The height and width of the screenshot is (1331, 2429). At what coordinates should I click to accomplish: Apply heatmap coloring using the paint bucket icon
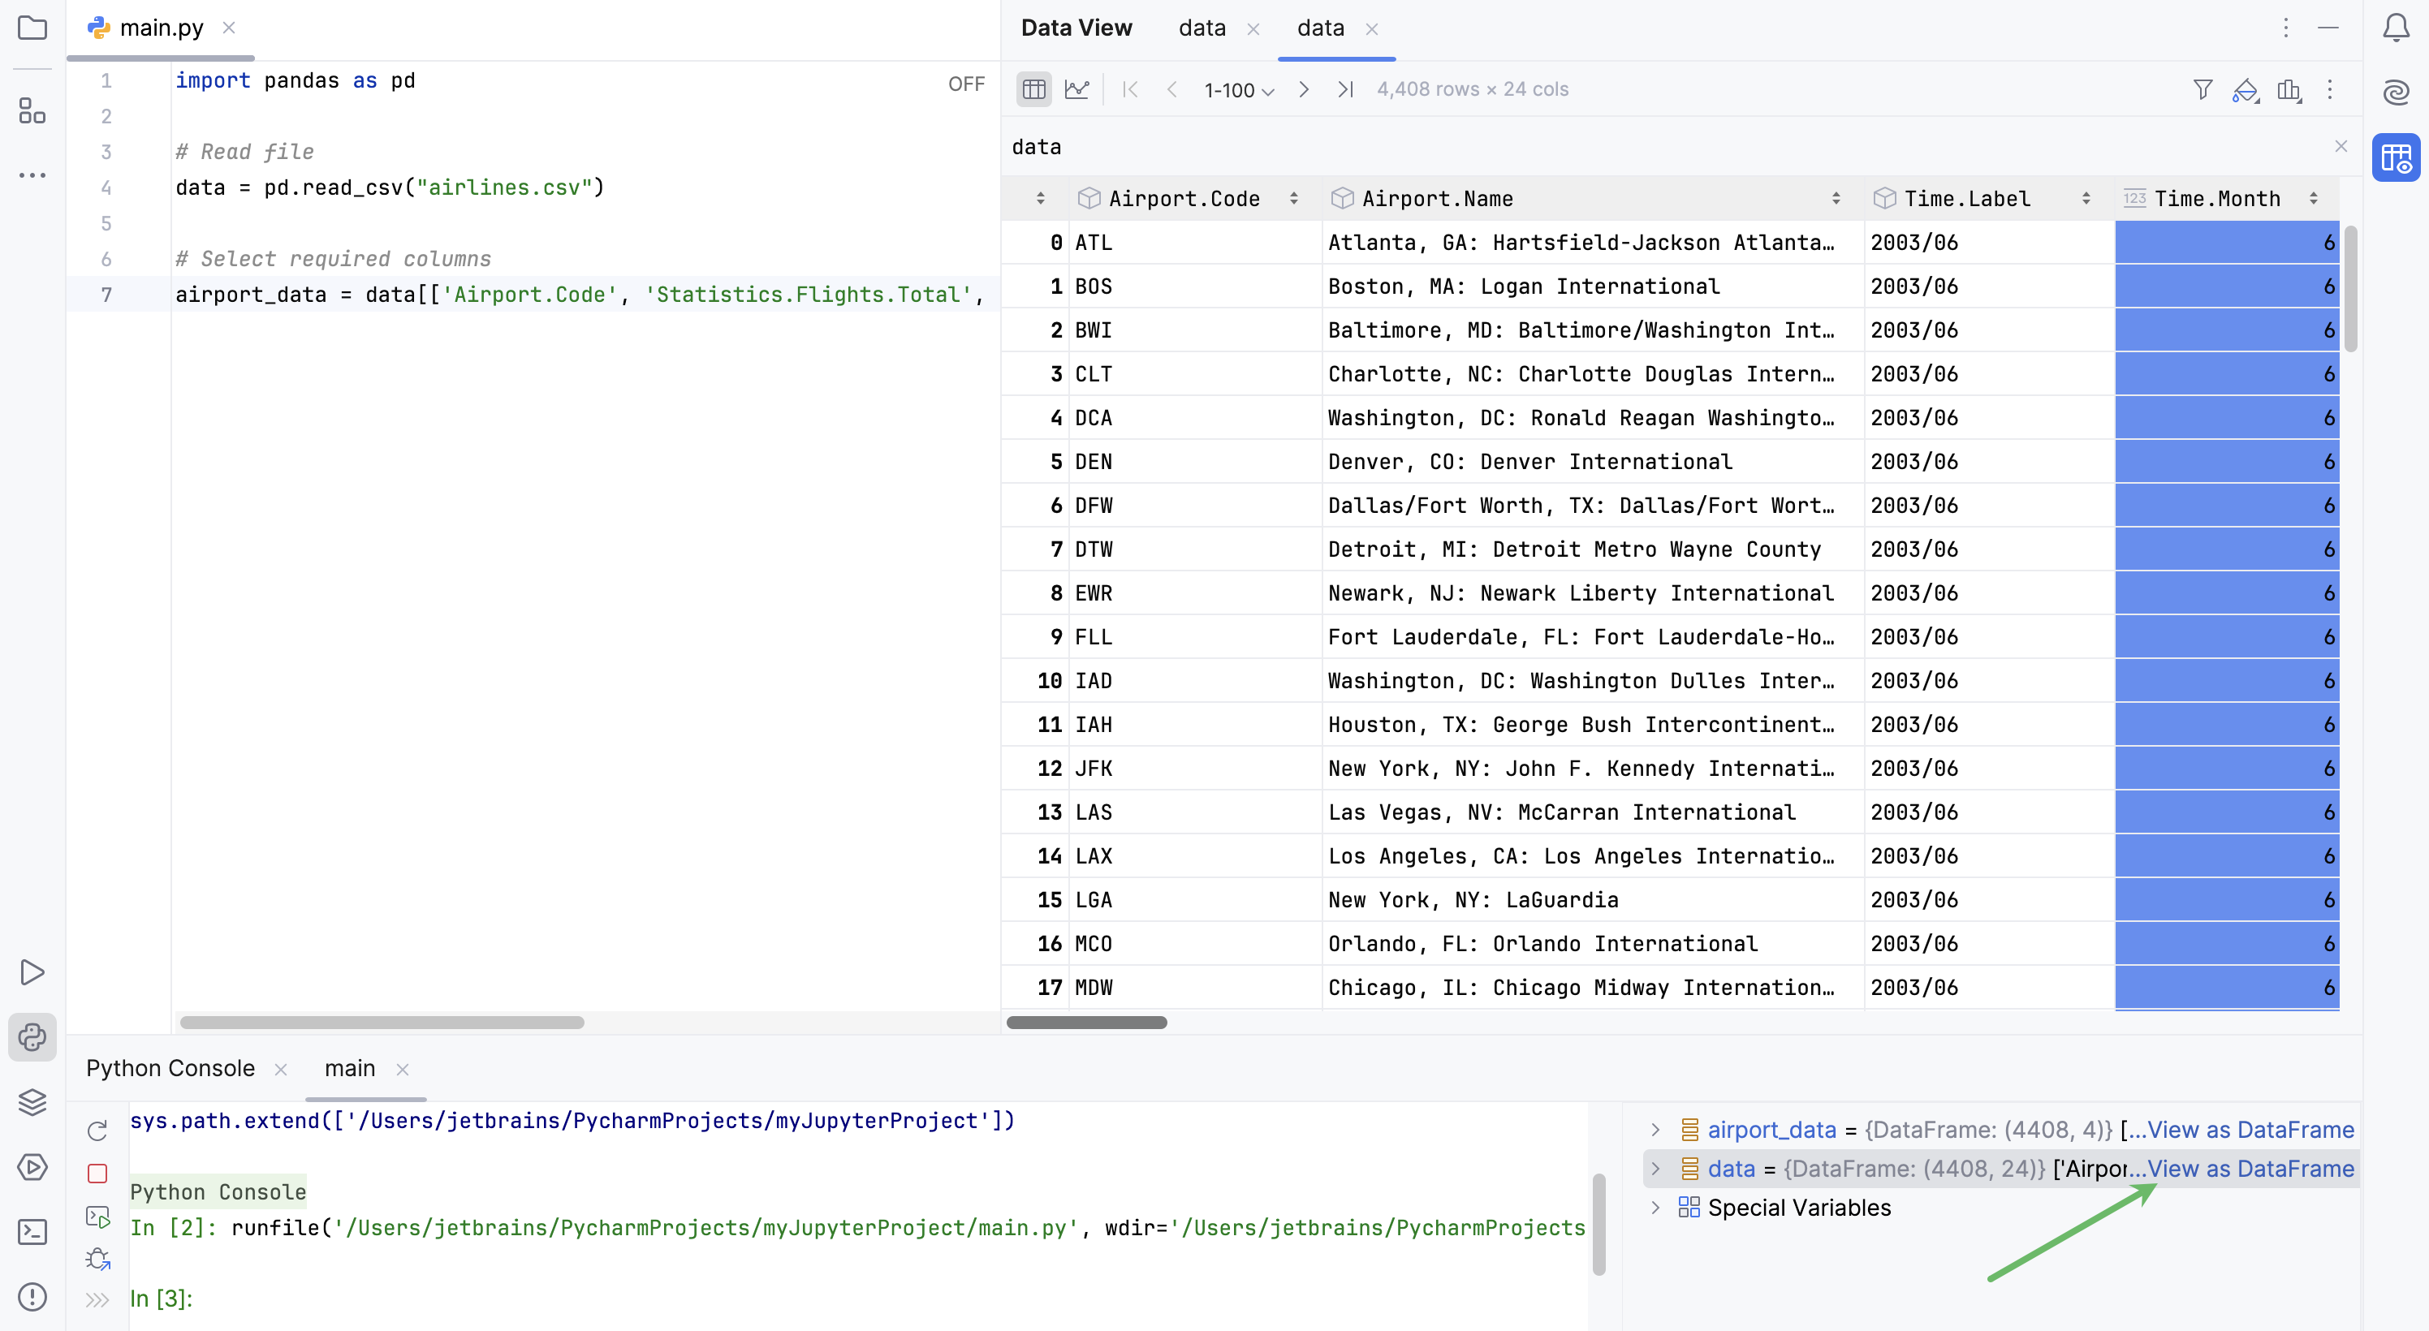coord(2246,89)
